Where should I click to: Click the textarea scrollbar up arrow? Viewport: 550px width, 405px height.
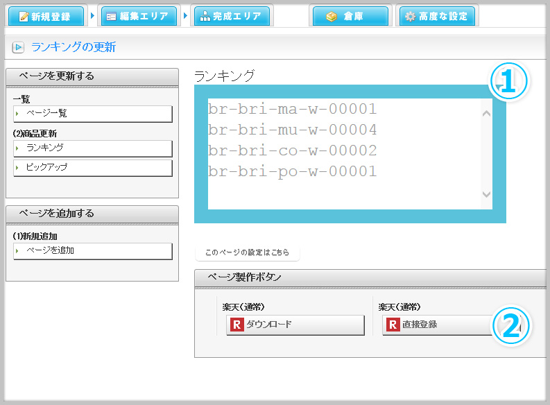coord(486,114)
